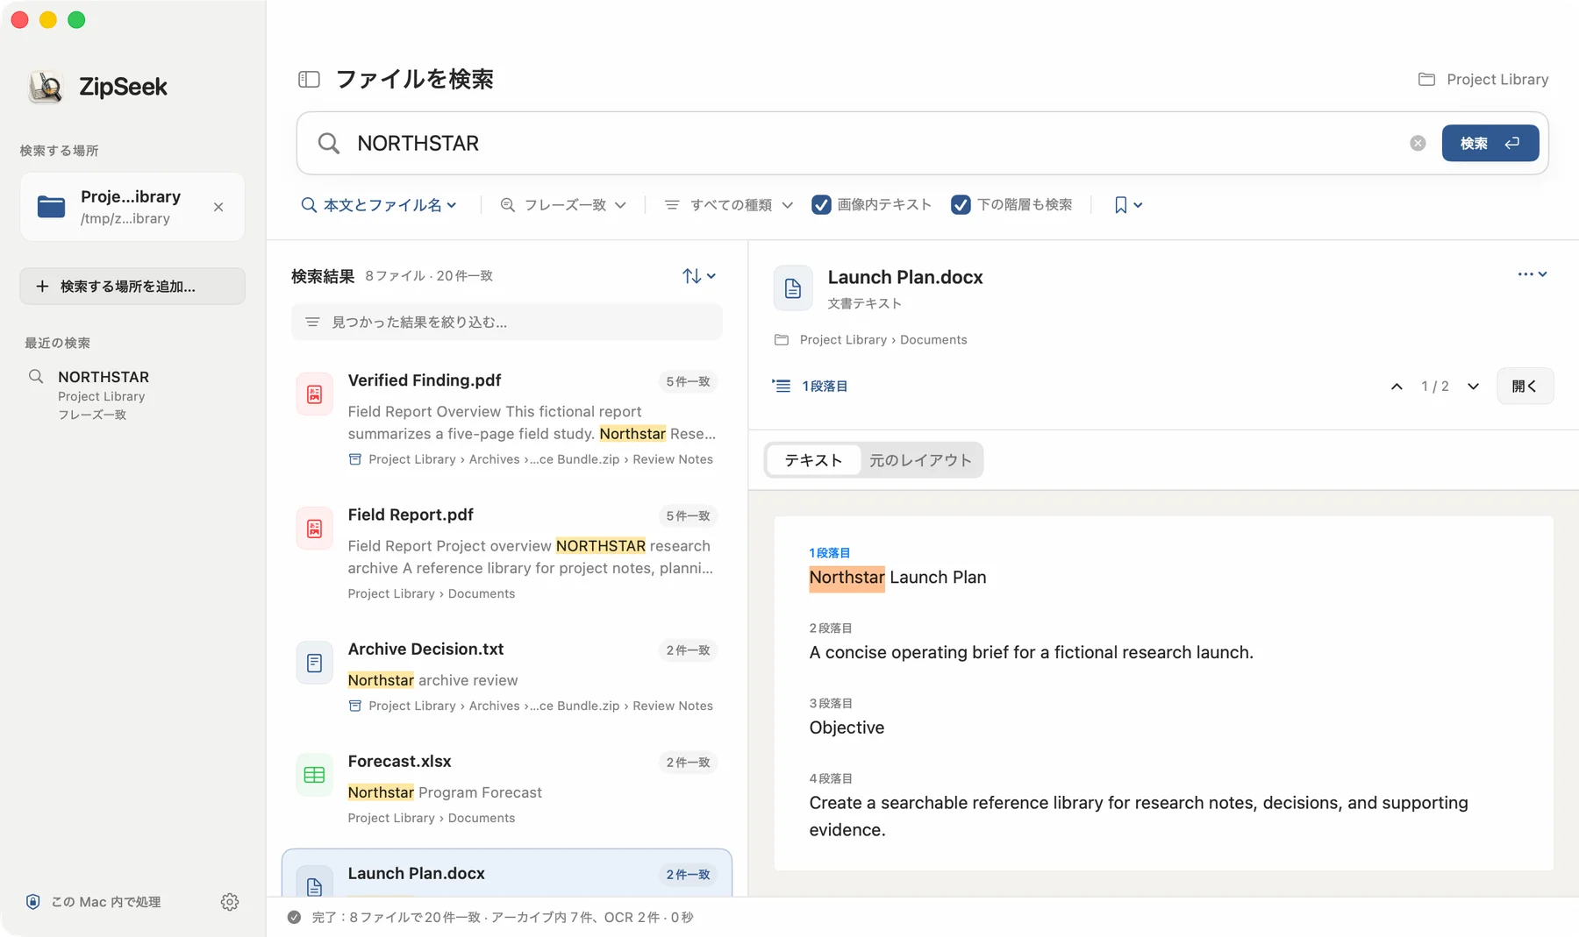Open 本文とファイル名 scope dropdown
This screenshot has width=1579, height=937.
pos(379,205)
